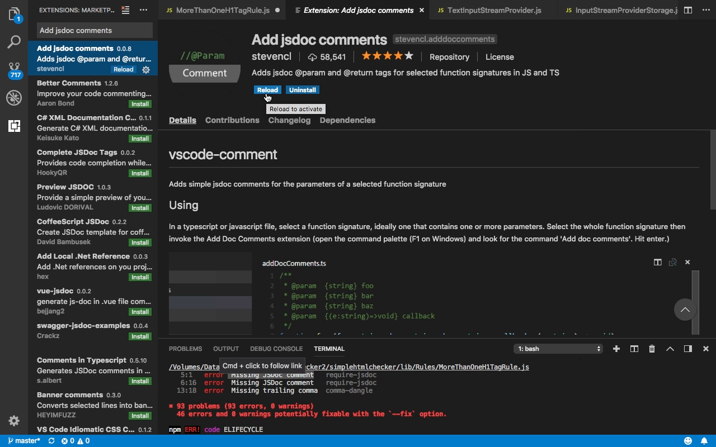Open the Explorer view in activity bar
716x447 pixels.
pos(14,14)
